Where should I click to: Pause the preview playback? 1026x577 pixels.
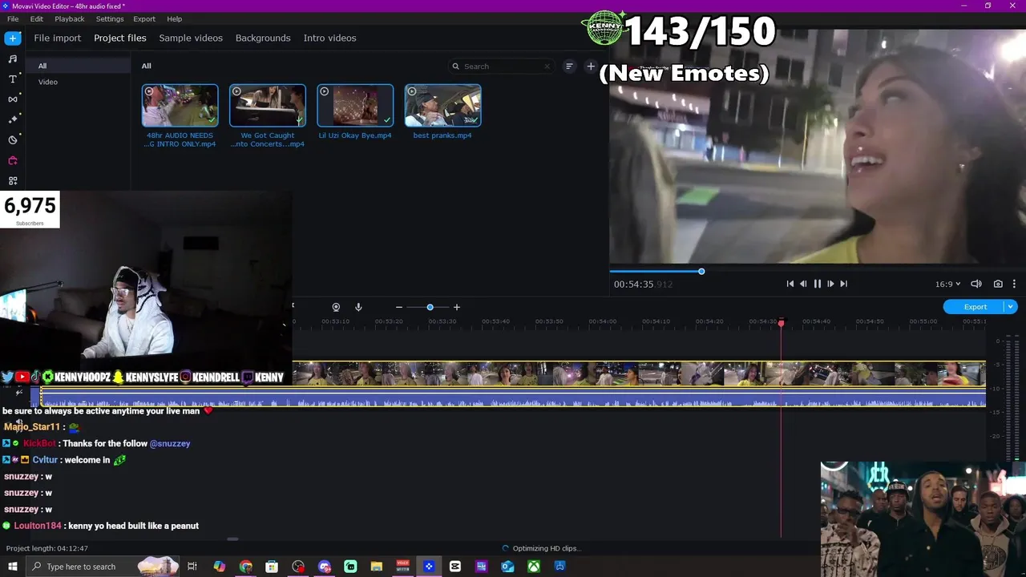click(817, 284)
